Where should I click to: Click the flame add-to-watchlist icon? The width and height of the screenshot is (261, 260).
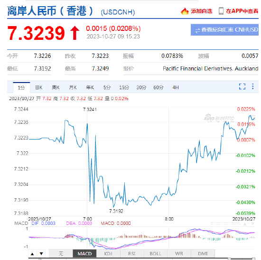click(185, 11)
